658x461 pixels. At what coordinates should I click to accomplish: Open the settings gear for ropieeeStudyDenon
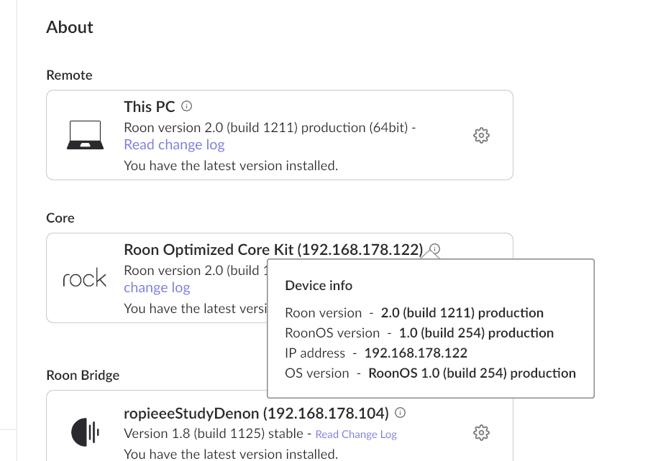click(481, 432)
